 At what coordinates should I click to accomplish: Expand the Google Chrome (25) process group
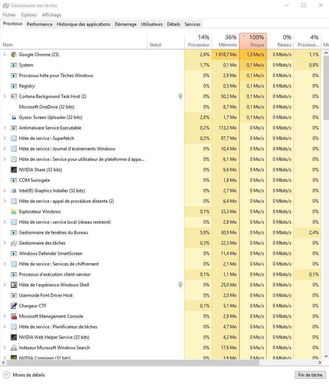[x=4, y=55]
